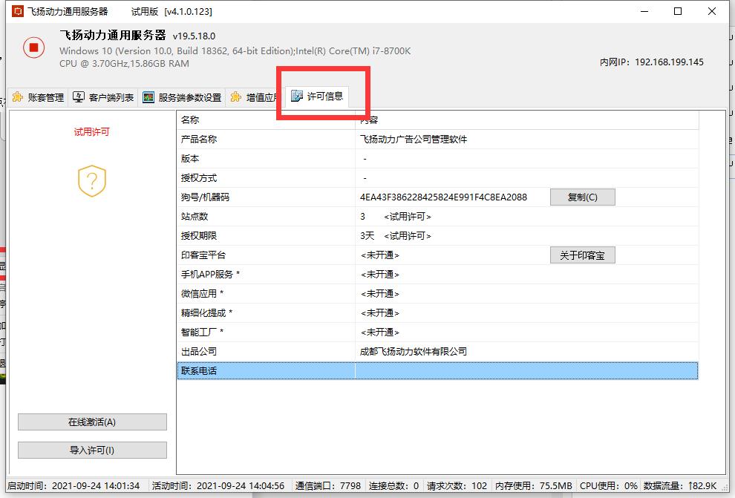The height and width of the screenshot is (498, 735).
Task: Open the 账套管理 tab
Action: tap(39, 97)
